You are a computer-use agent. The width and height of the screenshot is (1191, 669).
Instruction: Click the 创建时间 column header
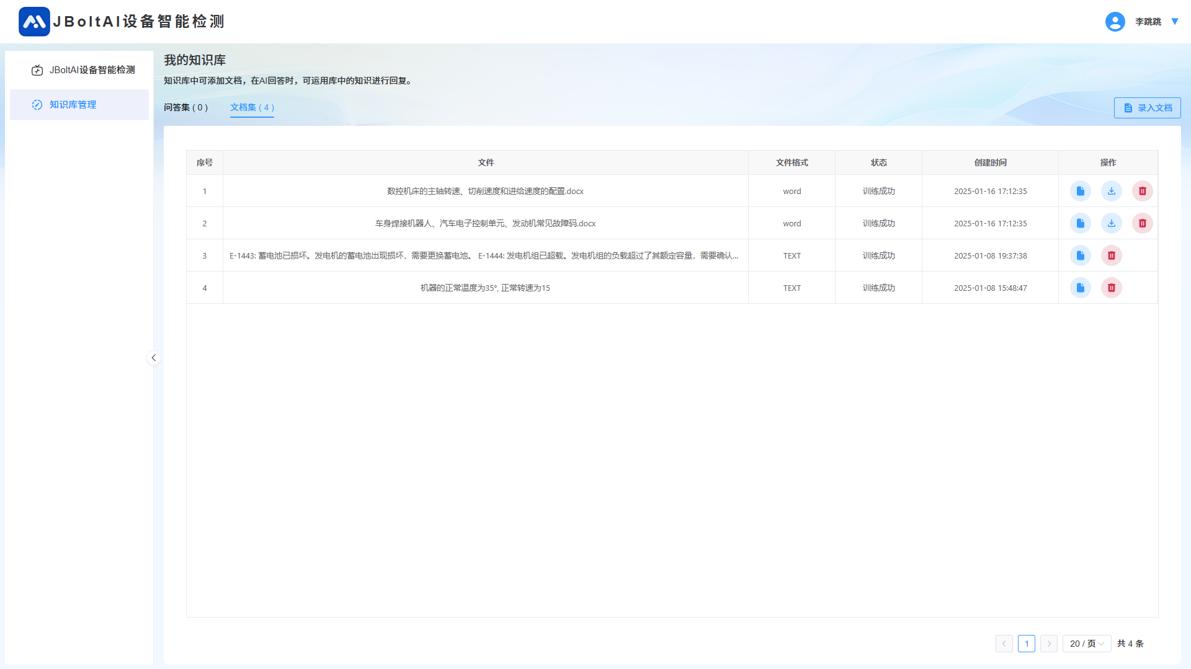coord(990,162)
